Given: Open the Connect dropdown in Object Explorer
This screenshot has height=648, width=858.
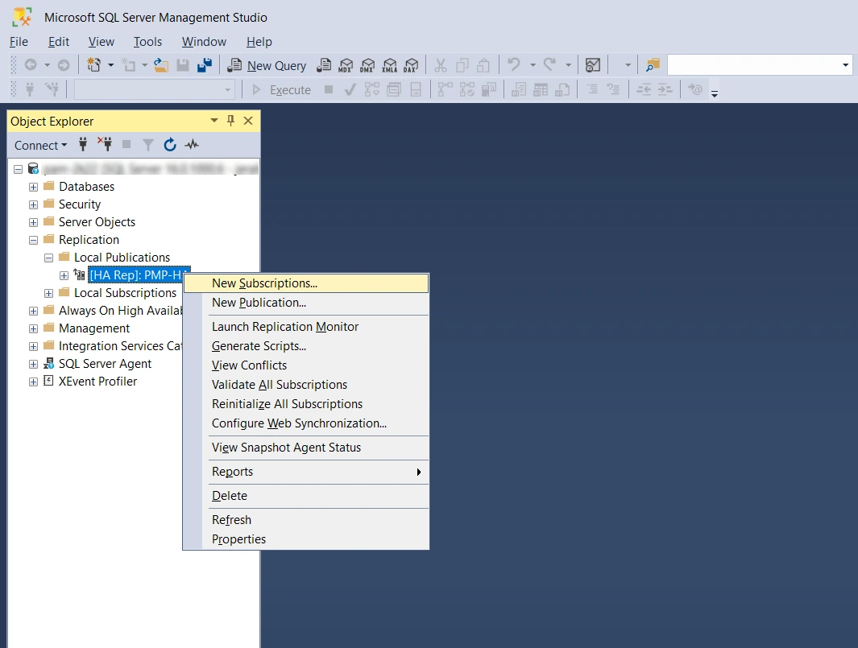Looking at the screenshot, I should point(41,145).
